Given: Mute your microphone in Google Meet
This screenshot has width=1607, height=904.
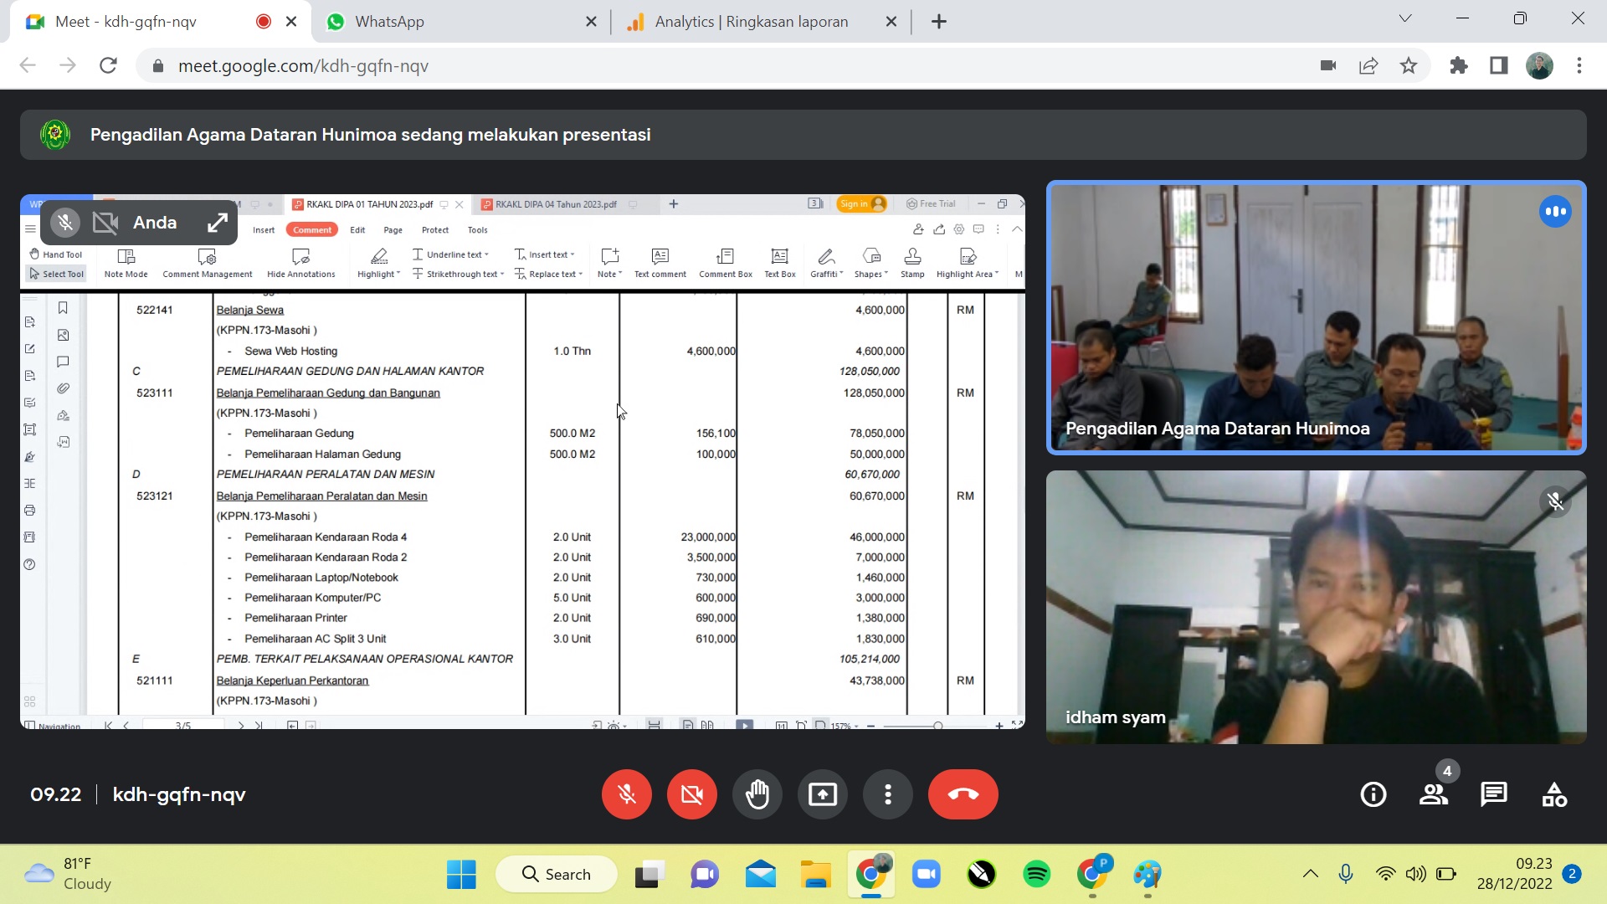Looking at the screenshot, I should click(x=626, y=794).
